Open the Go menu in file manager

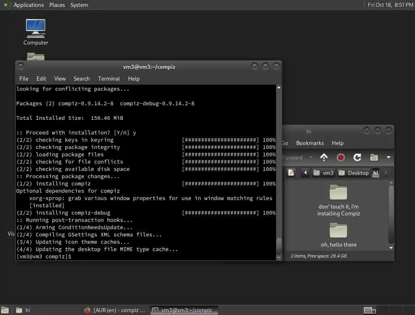285,143
